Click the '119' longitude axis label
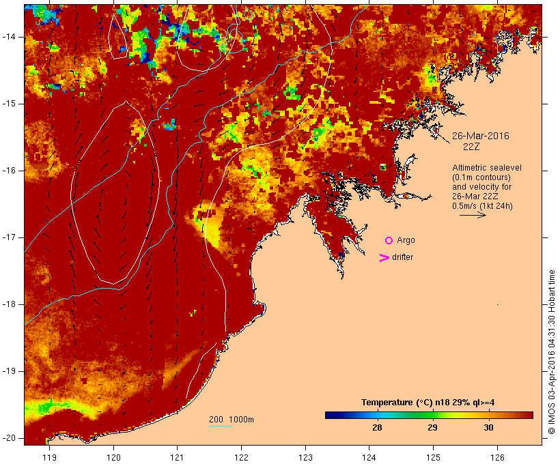560x464 pixels. point(49,457)
